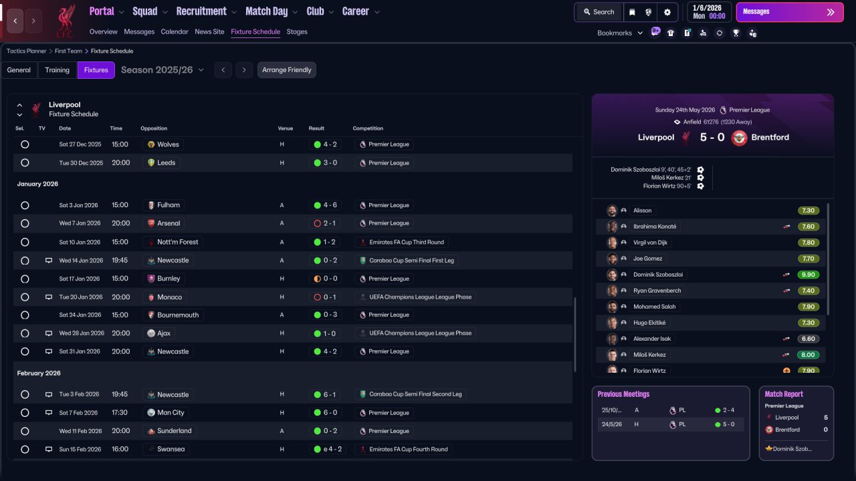
Task: Click the Liverpool club crest logo
Action: 65,21
